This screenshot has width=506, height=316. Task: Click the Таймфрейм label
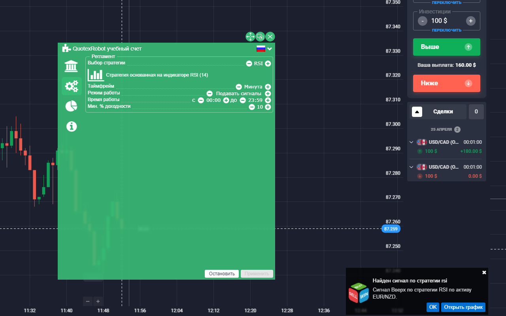point(101,87)
